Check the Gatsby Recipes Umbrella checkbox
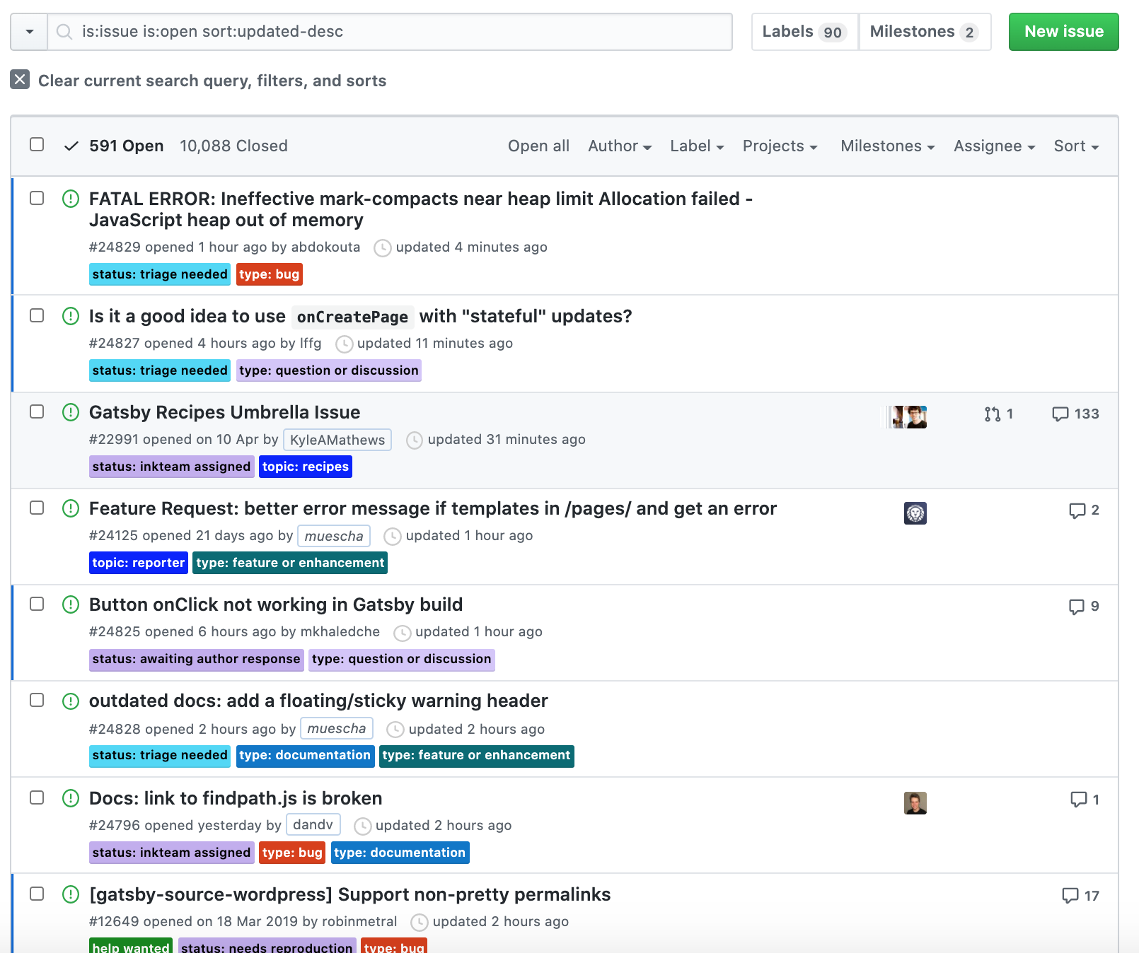Screen dimensions: 1139x953 click(x=37, y=411)
